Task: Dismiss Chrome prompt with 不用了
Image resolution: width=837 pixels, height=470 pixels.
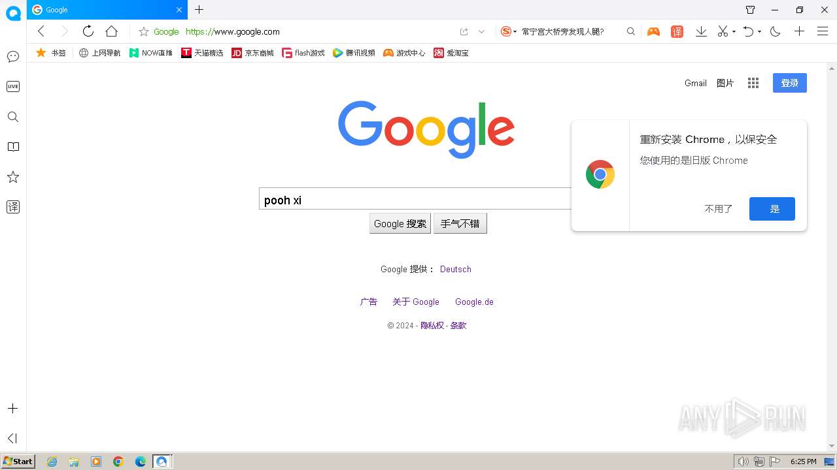Action: 718,209
